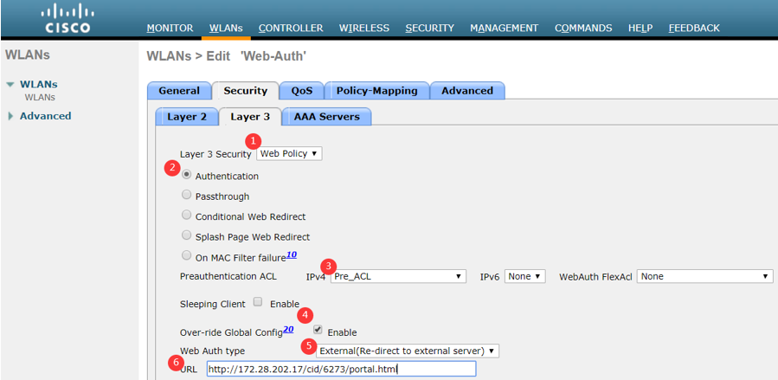Open the WebAuth FlexAcl dropdown
778x380 pixels.
(x=704, y=276)
